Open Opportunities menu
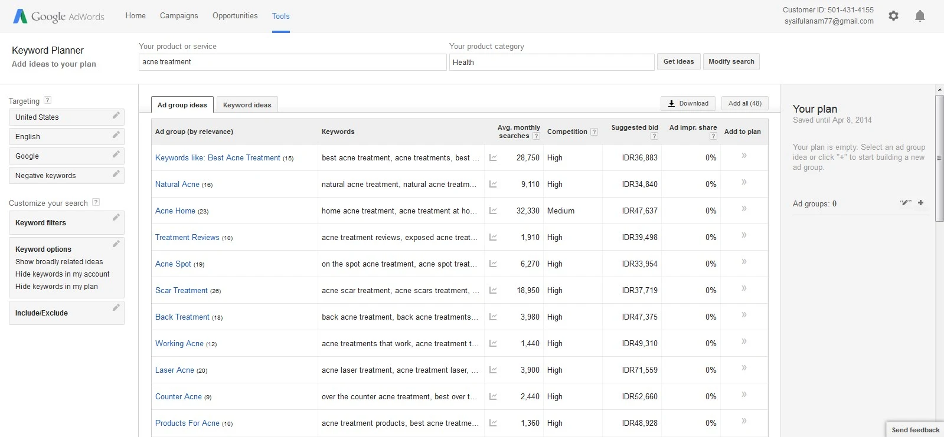The height and width of the screenshot is (437, 944). pos(235,16)
